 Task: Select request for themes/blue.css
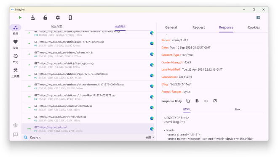click(x=88, y=118)
